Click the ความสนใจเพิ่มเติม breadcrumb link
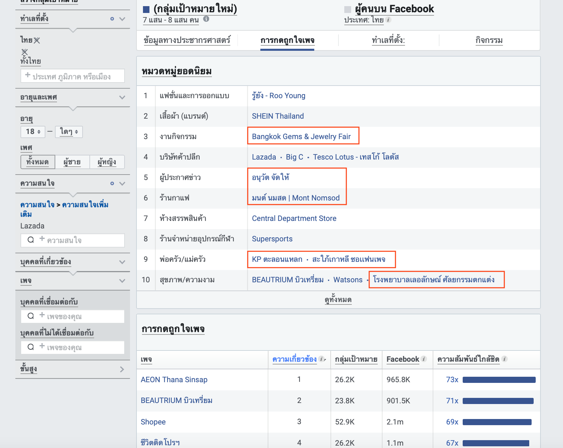Screen dimensions: 563x448 64,210
